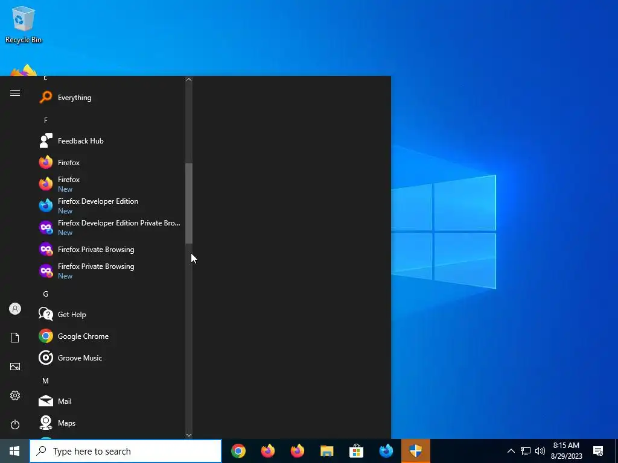
Task: Select the M letter group header
Action: (46, 381)
